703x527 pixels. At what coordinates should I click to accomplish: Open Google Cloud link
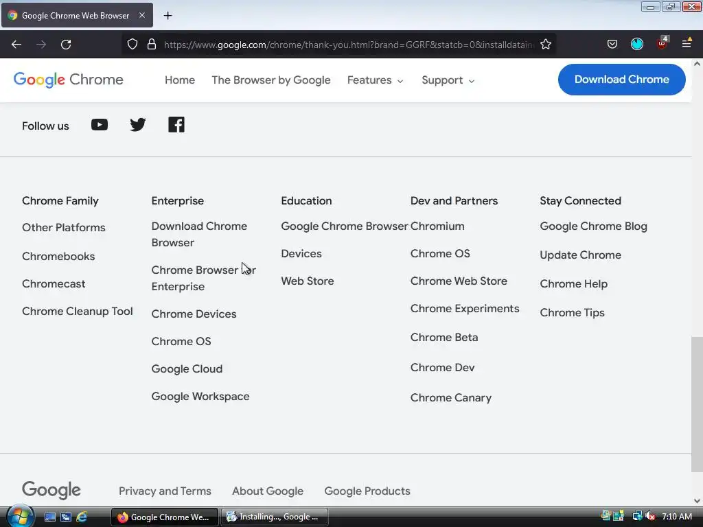click(187, 368)
